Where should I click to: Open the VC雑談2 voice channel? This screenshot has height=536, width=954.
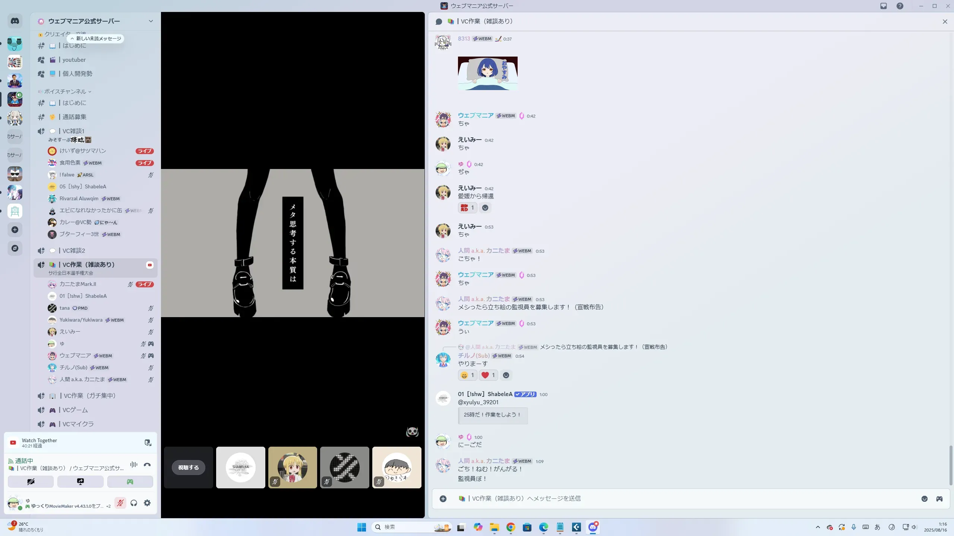click(x=74, y=251)
